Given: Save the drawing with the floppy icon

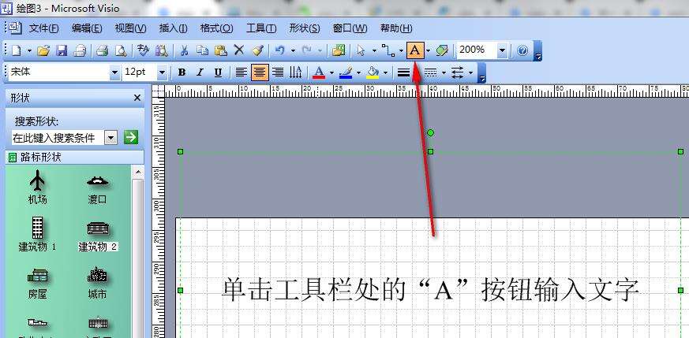Looking at the screenshot, I should [62, 50].
